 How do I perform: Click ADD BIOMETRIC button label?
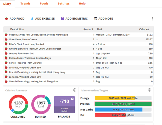[76, 19]
